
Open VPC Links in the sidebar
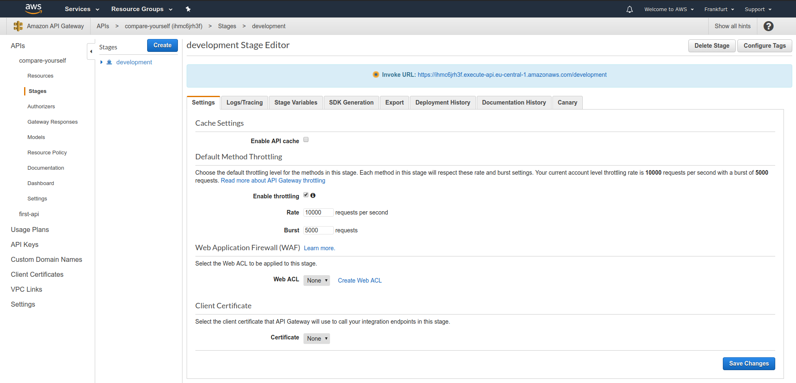[x=27, y=289]
